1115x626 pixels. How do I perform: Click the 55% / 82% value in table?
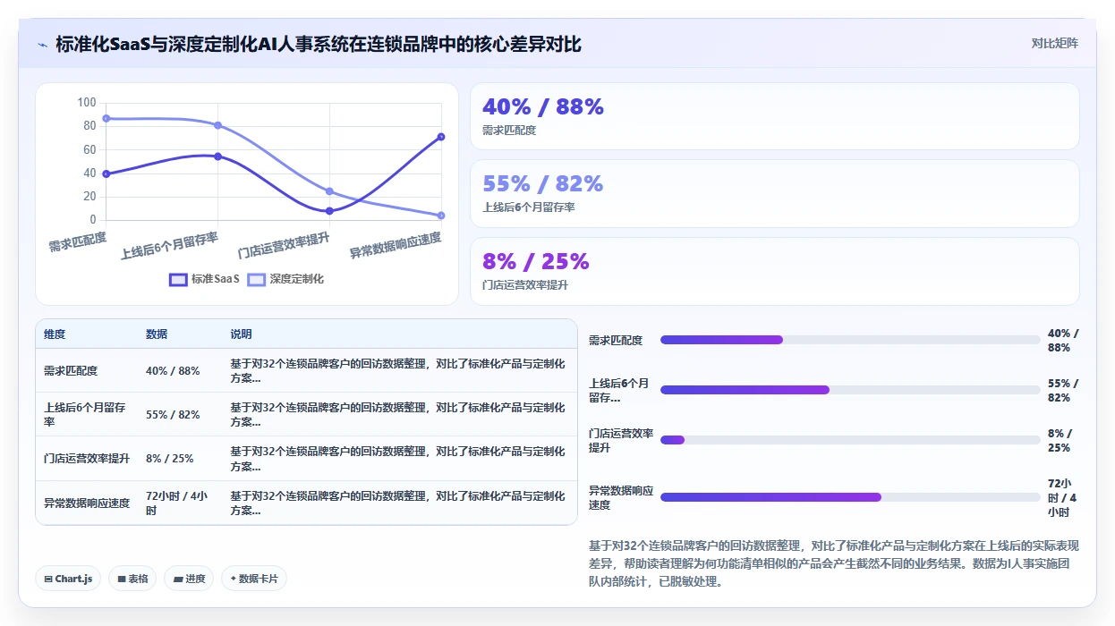click(173, 415)
